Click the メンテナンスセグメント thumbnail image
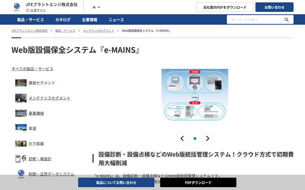This screenshot has height=190, width=305. tap(21, 98)
